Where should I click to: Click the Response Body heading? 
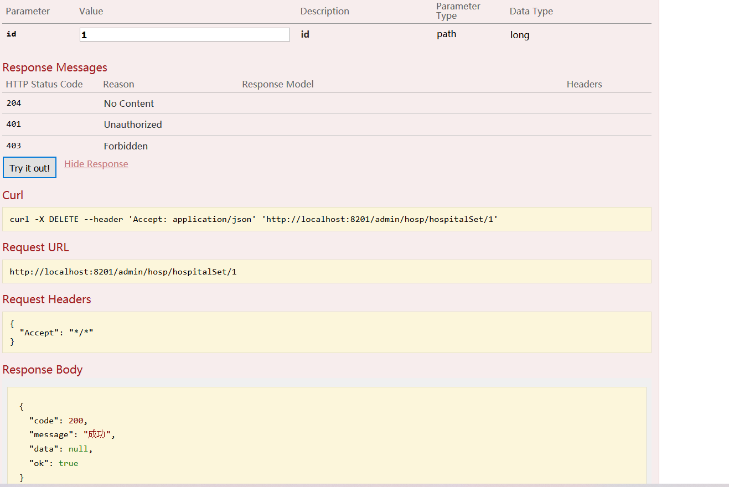pos(43,370)
